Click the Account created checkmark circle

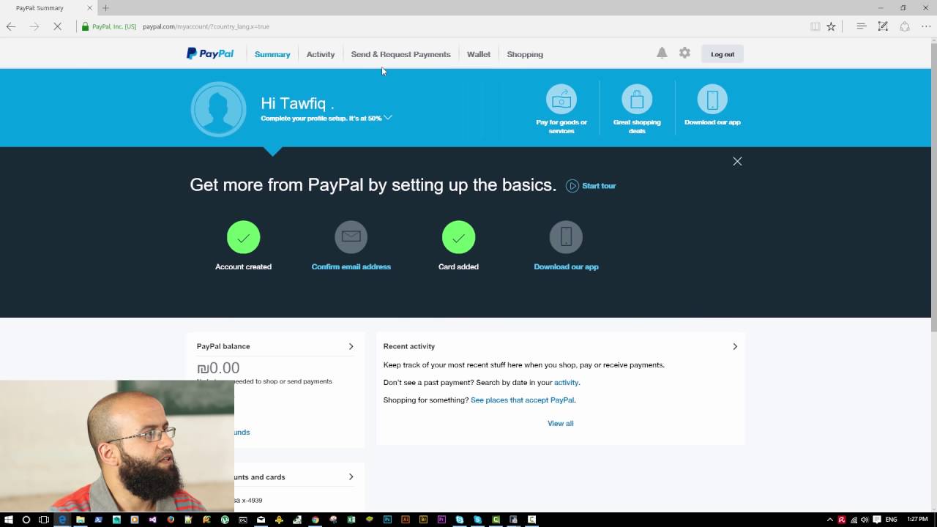click(243, 237)
